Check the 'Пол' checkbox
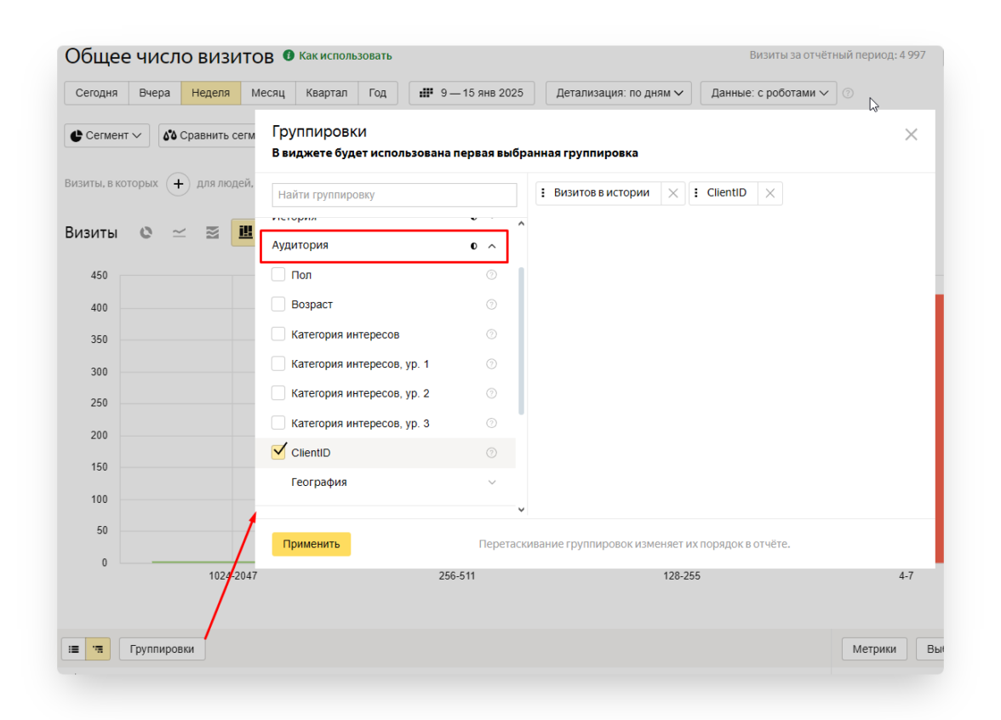 tap(278, 275)
